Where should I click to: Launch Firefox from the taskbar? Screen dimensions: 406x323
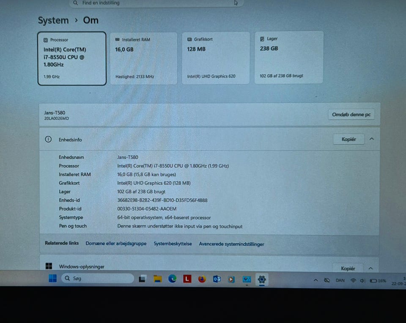[x=202, y=279]
